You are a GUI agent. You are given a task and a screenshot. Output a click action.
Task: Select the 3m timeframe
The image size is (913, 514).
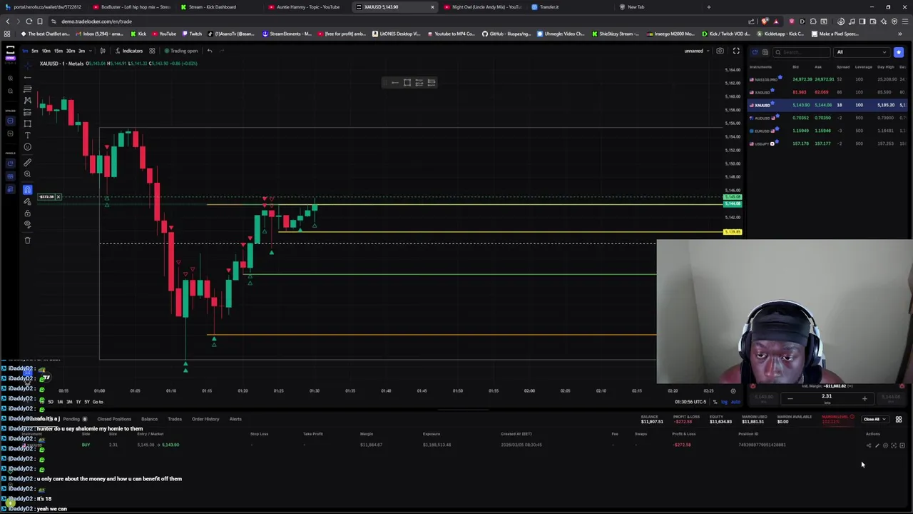tap(81, 51)
